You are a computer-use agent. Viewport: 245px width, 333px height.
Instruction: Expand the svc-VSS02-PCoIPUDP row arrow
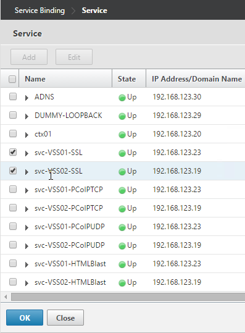27,246
